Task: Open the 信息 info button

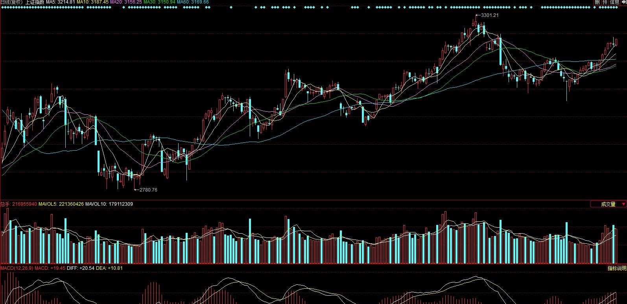Action: point(614,2)
